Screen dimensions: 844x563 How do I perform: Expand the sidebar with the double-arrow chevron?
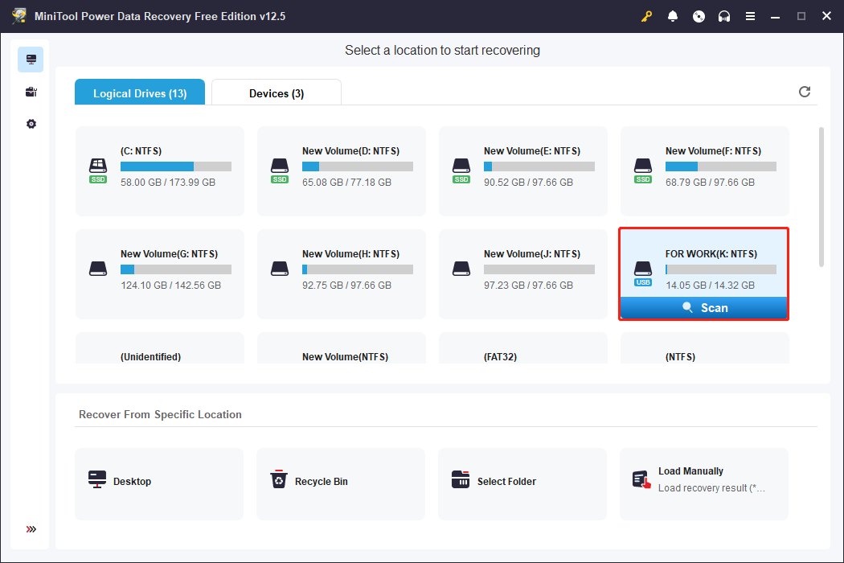point(31,529)
